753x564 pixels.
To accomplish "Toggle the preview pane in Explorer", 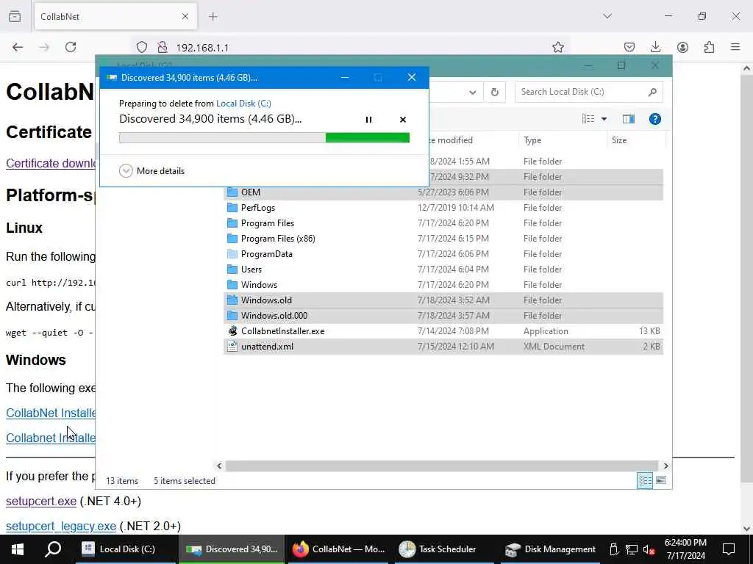I will (628, 118).
